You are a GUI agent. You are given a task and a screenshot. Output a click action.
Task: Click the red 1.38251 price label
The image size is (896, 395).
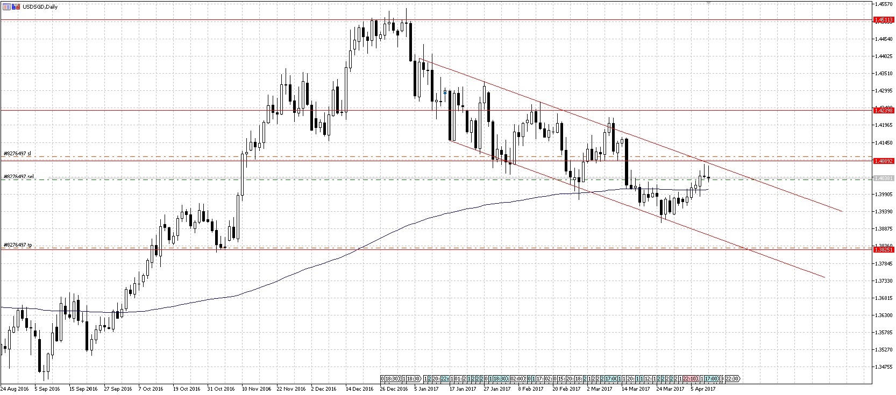tap(884, 249)
